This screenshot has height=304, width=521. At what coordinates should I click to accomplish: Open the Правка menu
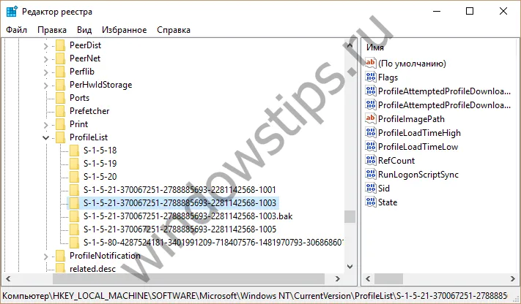52,30
